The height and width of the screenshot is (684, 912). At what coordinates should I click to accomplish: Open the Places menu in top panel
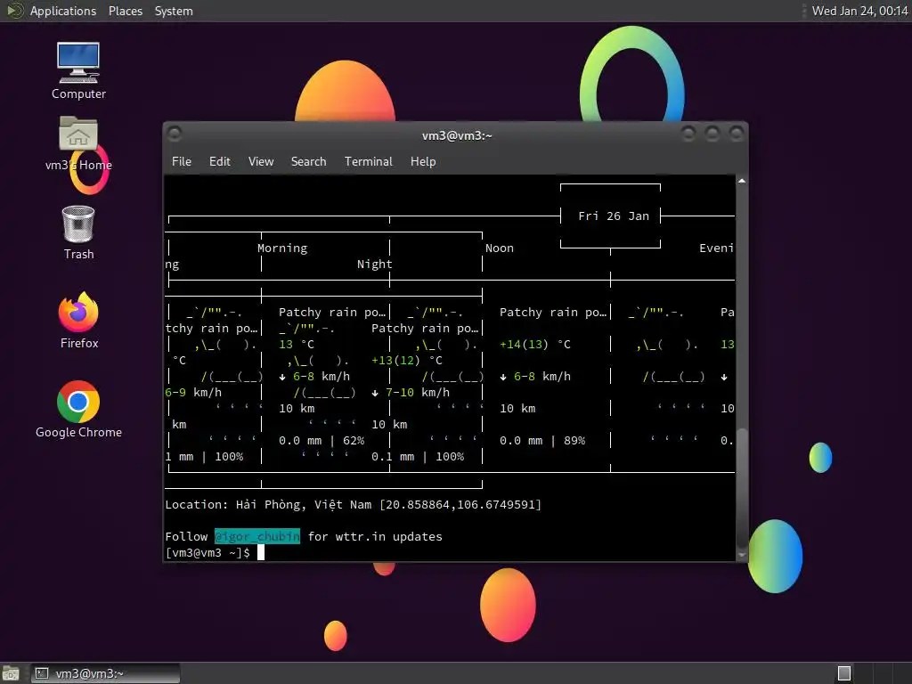point(125,11)
